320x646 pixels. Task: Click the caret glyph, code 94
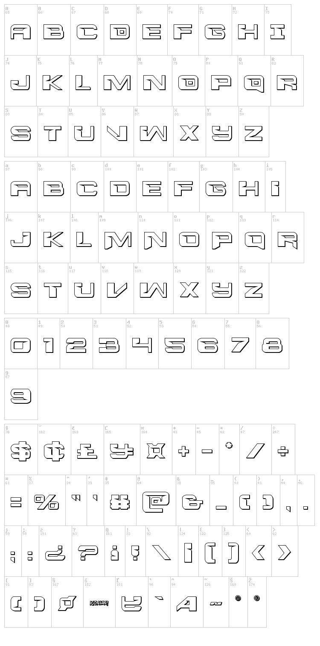pyautogui.click(x=186, y=603)
